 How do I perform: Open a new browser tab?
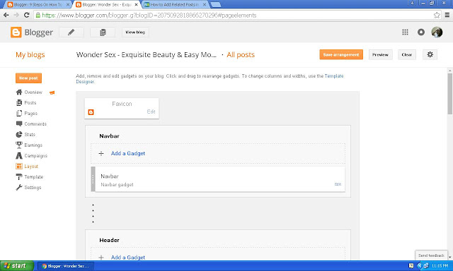(x=215, y=5)
